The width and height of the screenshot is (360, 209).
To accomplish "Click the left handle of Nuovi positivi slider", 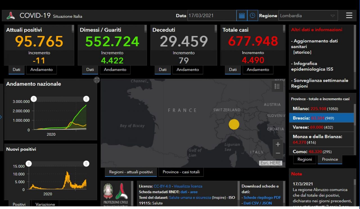I will coord(29,163).
